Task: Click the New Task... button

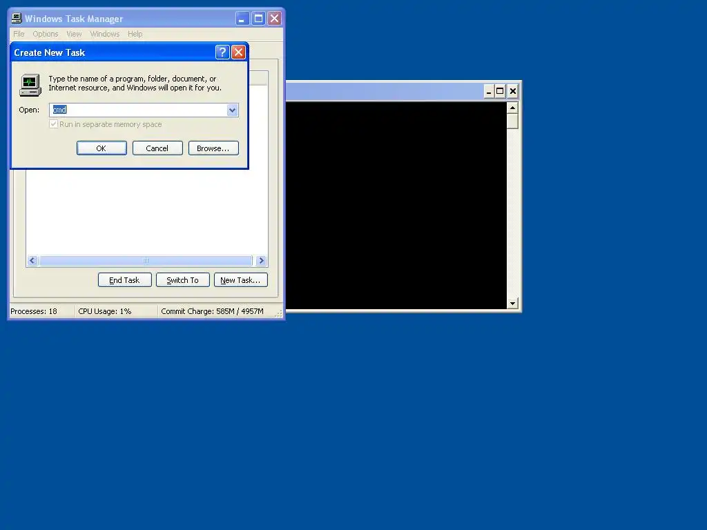Action: tap(241, 280)
